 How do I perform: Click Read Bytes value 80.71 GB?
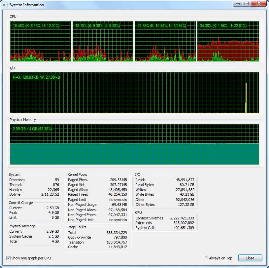pos(187,185)
